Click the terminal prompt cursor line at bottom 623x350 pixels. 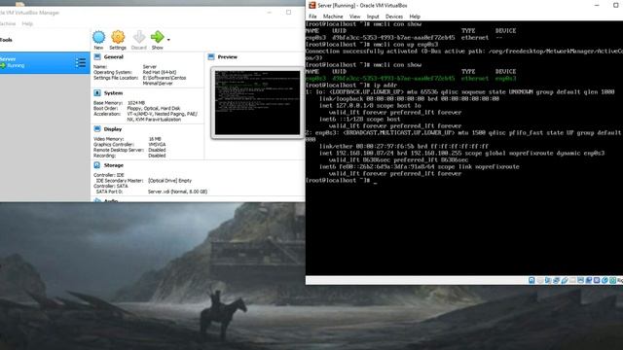point(342,180)
